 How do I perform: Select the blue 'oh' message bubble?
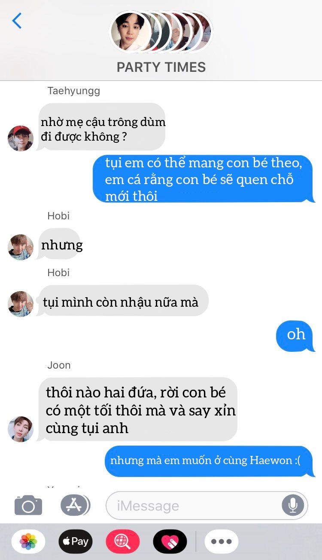[296, 335]
